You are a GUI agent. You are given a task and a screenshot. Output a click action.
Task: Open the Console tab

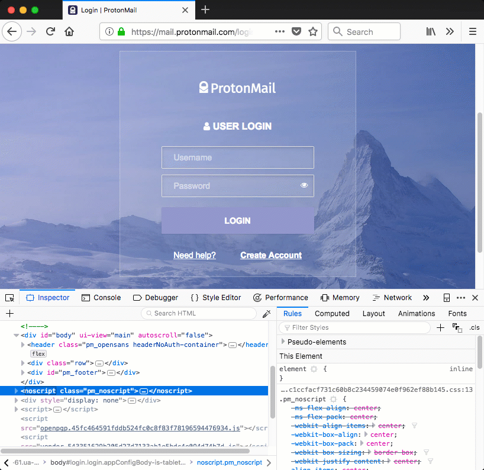[101, 298]
